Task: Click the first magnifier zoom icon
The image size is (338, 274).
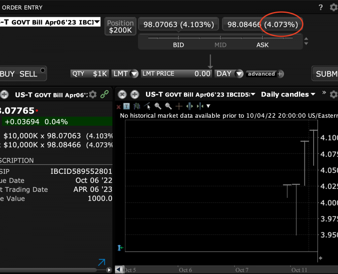Action: [x=158, y=106]
